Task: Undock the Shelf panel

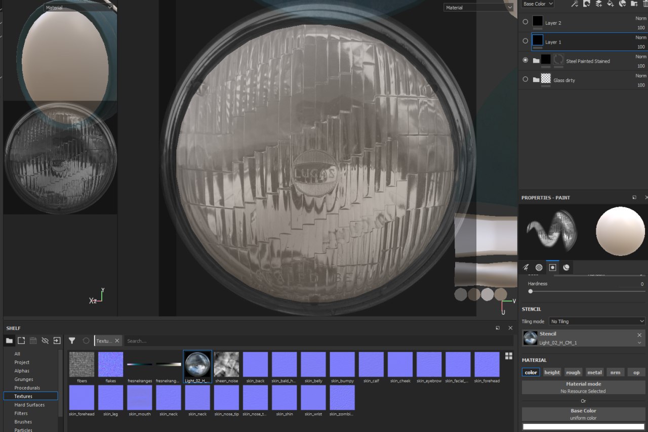Action: [x=497, y=328]
